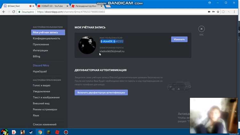Image resolution: width=240 pixels, height=135 pixels.
Task: Close settings with the ESC circle button
Action: click(201, 29)
